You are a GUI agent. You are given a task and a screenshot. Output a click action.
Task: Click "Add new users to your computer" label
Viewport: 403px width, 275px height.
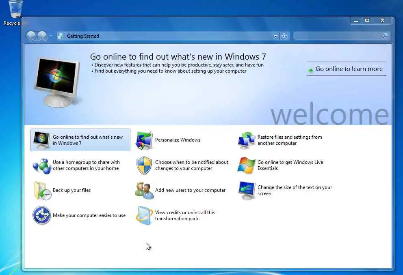190,190
